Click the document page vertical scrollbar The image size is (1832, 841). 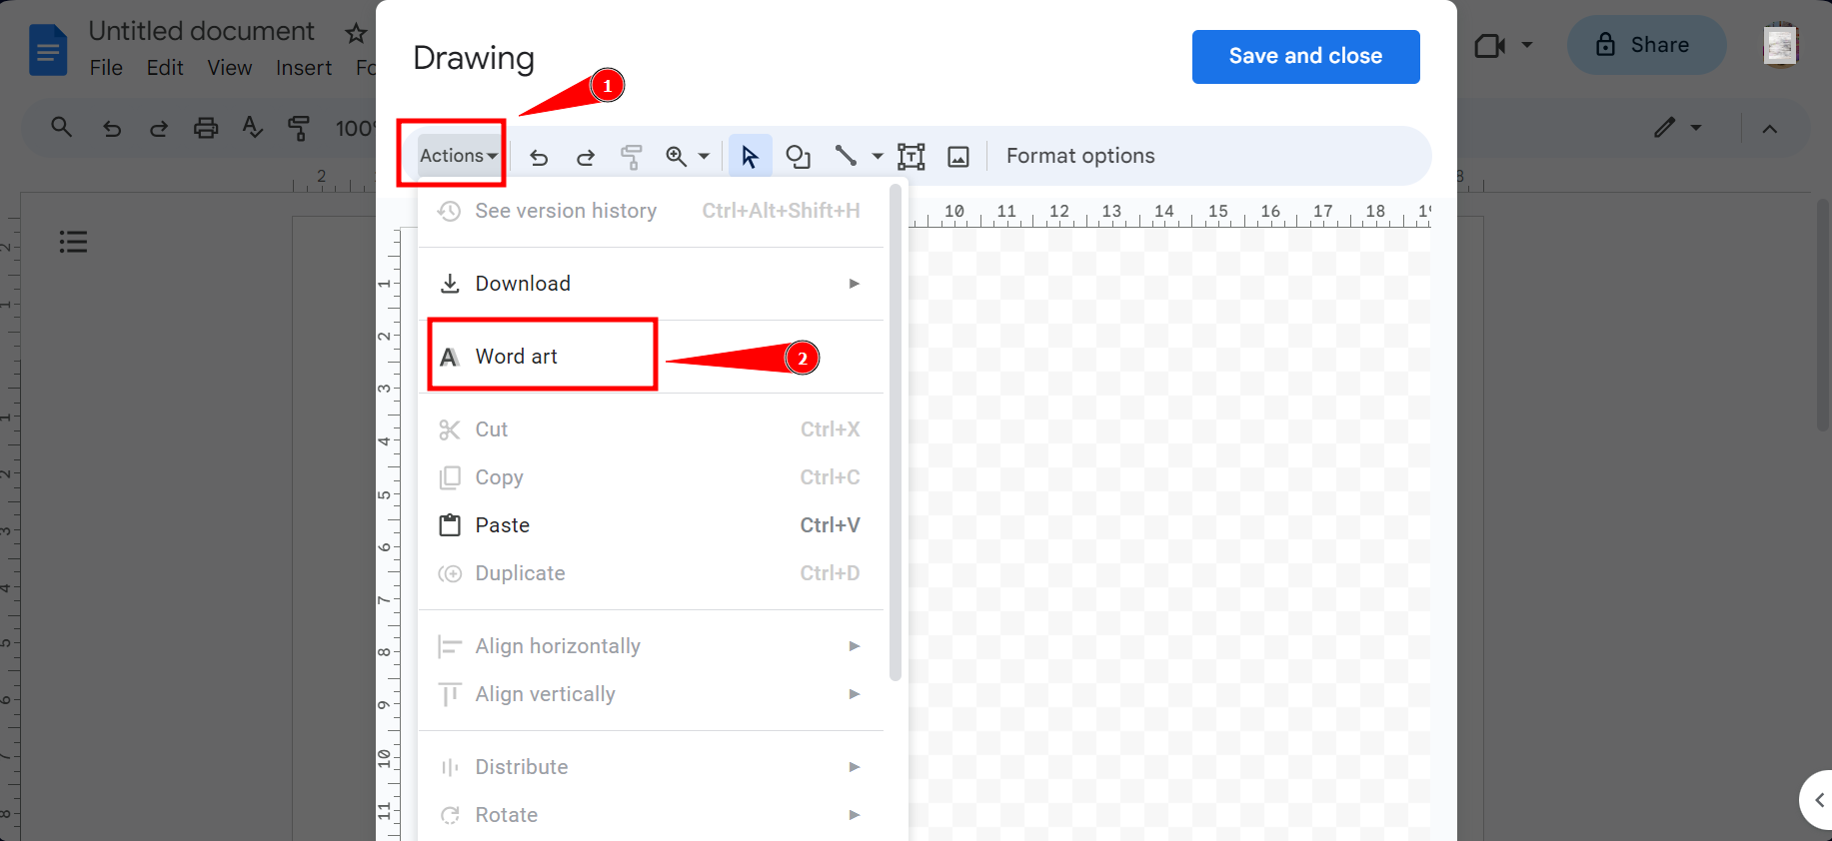coord(1823,315)
